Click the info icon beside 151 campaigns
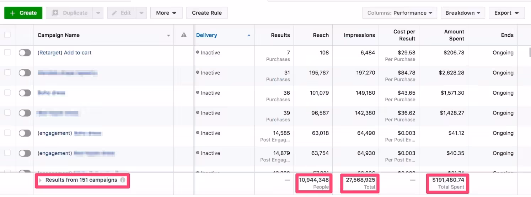This screenshot has width=531, height=197. click(123, 180)
